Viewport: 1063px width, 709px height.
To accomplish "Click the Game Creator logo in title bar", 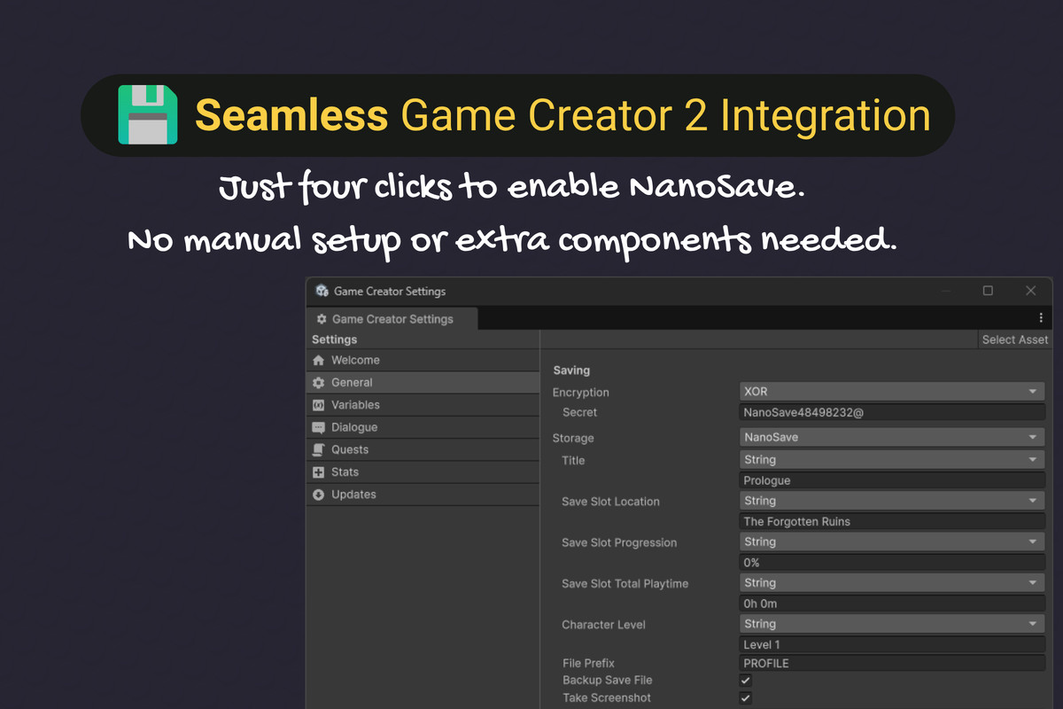I will [x=321, y=291].
